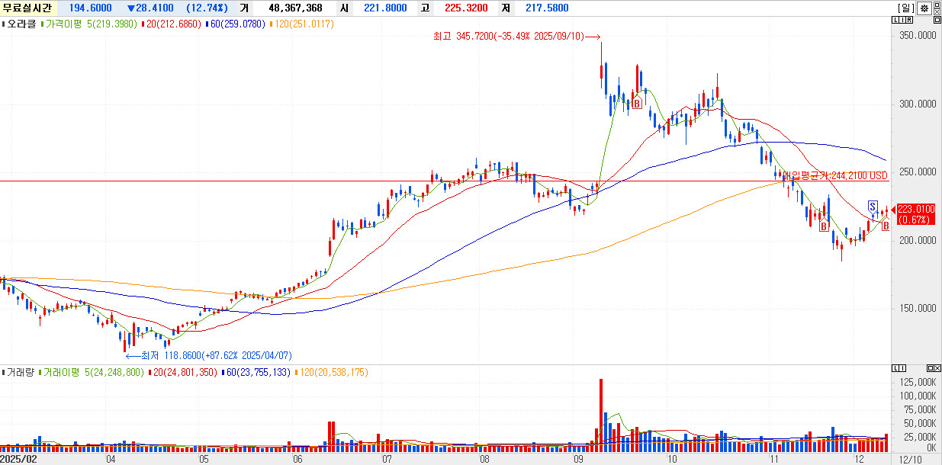
Task: Click the [일] daily period label
Action: pyautogui.click(x=906, y=8)
